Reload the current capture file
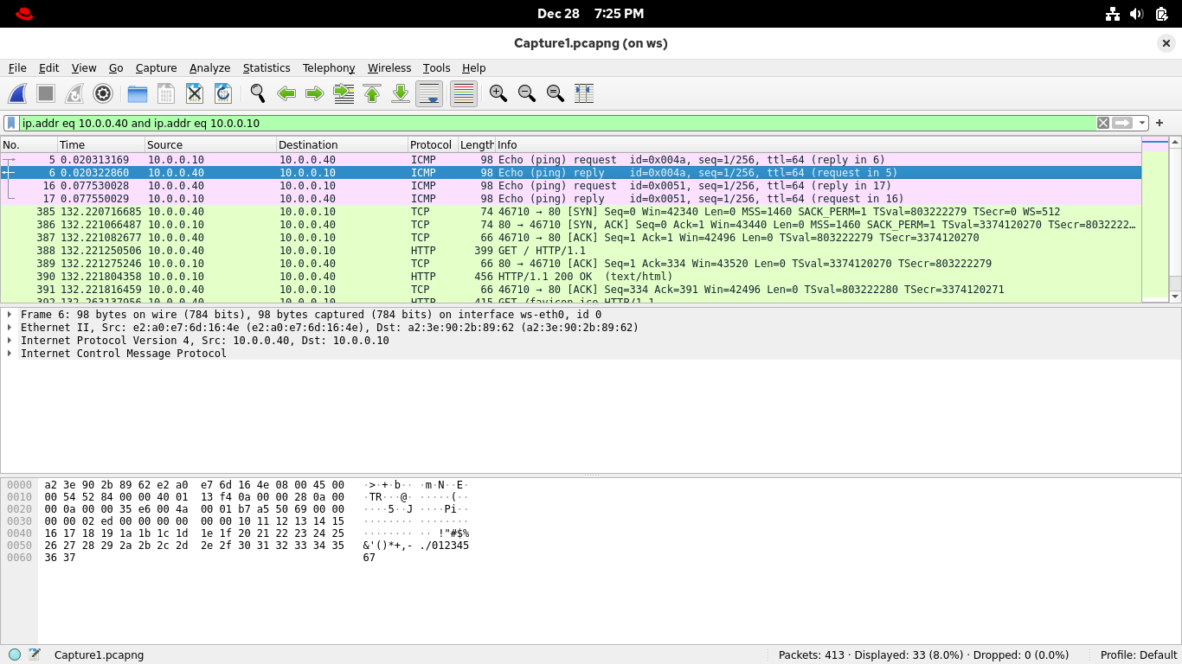 click(223, 93)
